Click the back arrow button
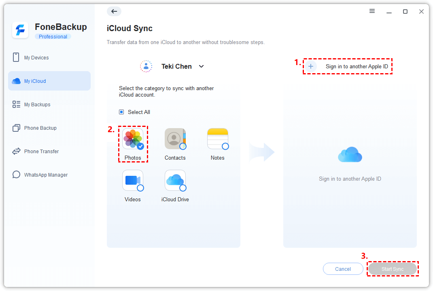The width and height of the screenshot is (433, 291). [114, 11]
